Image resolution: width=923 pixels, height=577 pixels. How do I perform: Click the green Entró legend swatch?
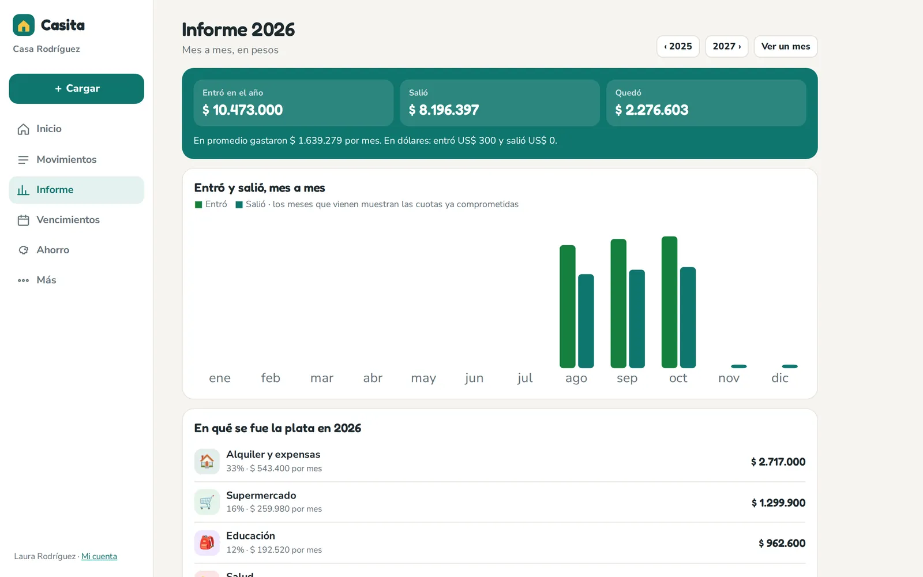(x=198, y=205)
